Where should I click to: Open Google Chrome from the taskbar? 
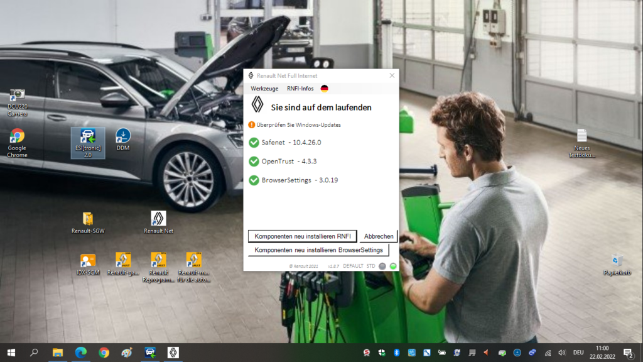click(104, 353)
